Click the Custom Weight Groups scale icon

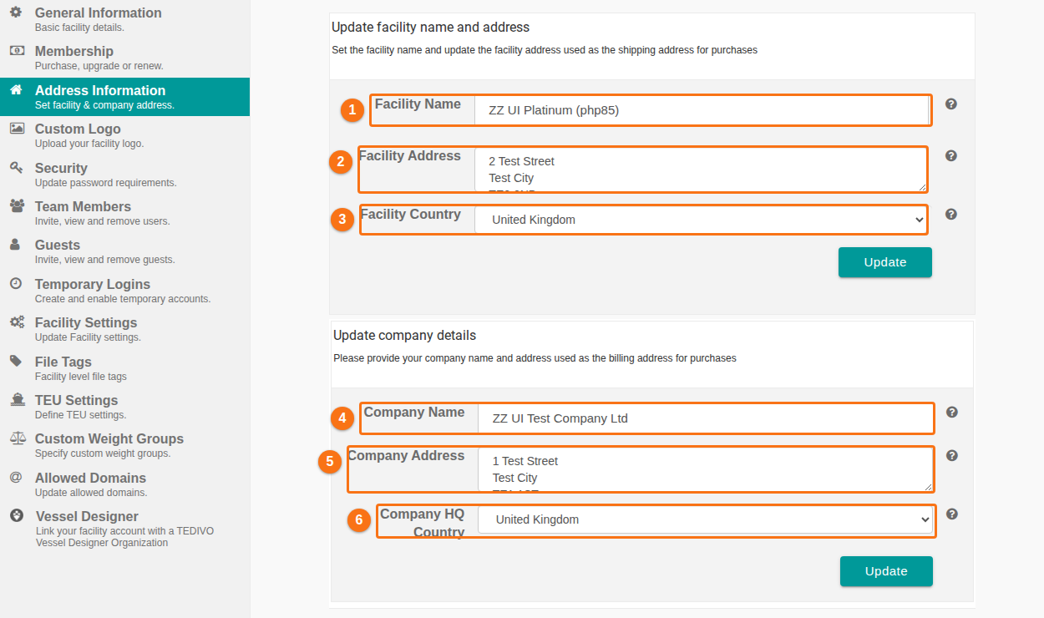(x=17, y=438)
